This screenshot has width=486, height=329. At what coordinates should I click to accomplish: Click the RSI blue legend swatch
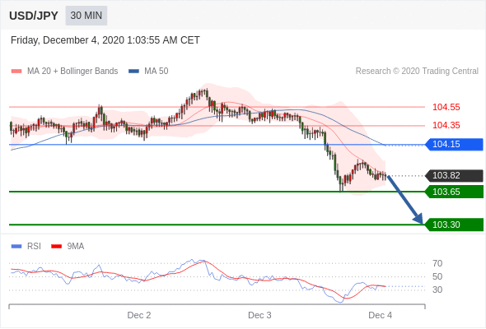(x=16, y=247)
